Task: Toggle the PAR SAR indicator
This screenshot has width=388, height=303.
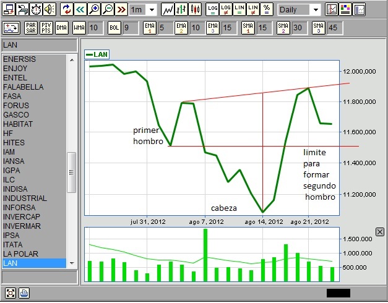Action: coord(31,28)
